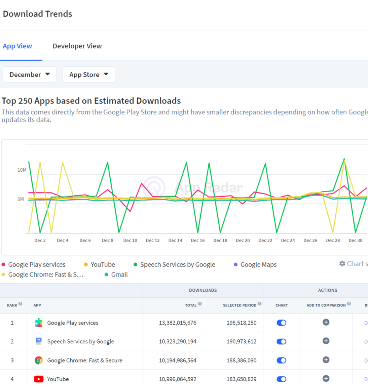This screenshot has height=385, width=368.
Task: Click selected period value 188,386,090
Action: pyautogui.click(x=242, y=360)
